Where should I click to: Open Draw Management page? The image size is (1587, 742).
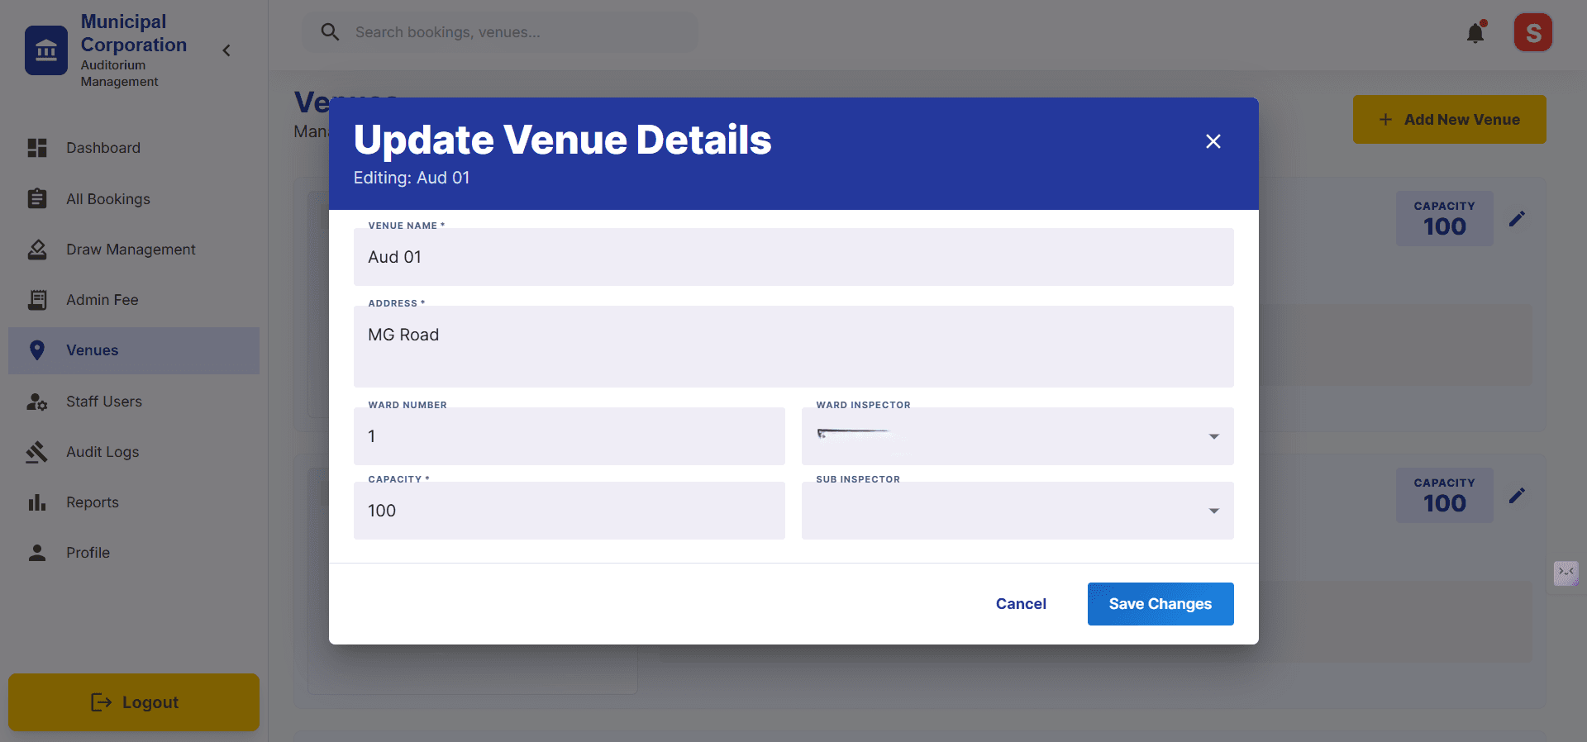click(x=134, y=250)
